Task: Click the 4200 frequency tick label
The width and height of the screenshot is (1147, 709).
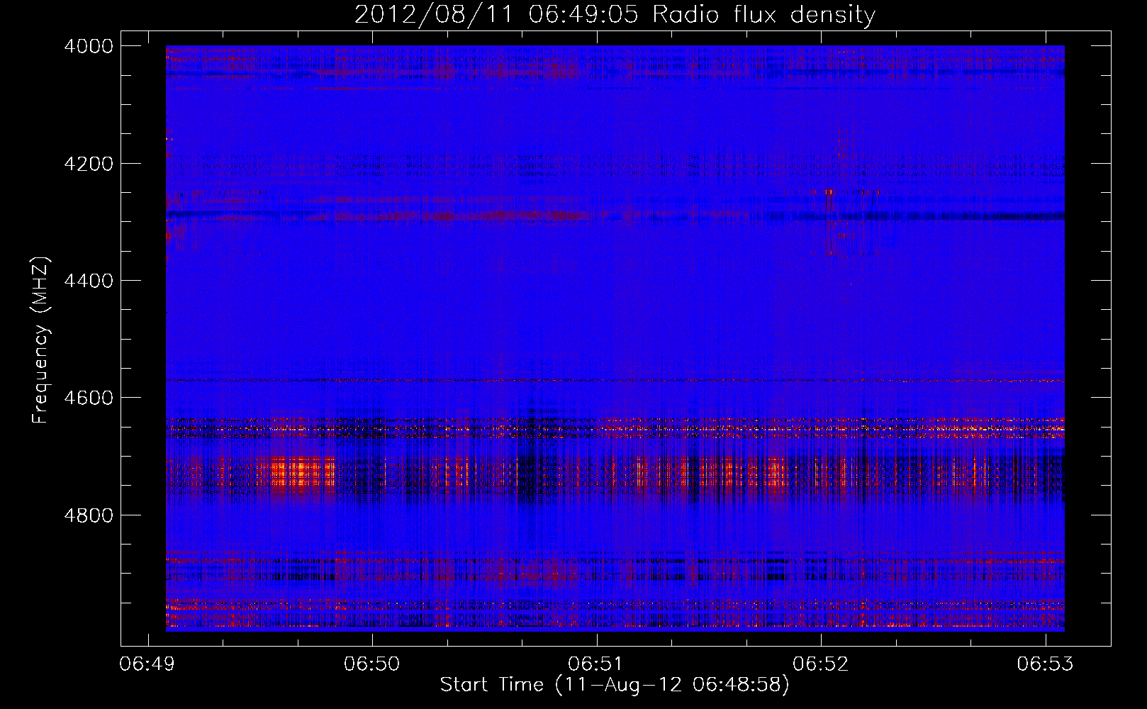Action: tap(89, 164)
